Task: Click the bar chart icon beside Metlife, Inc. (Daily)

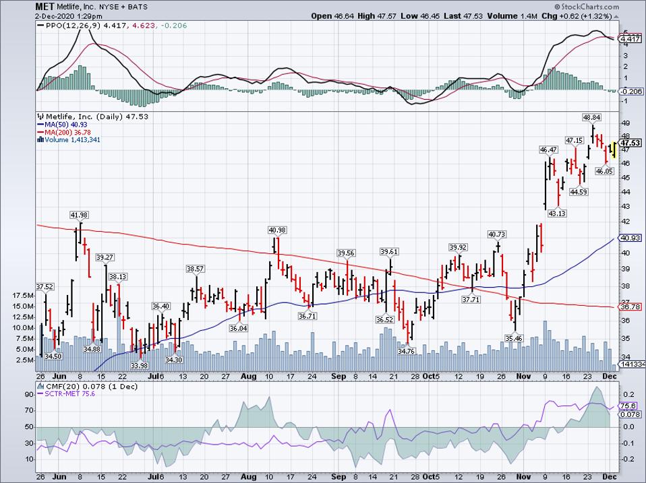Action: pos(40,117)
